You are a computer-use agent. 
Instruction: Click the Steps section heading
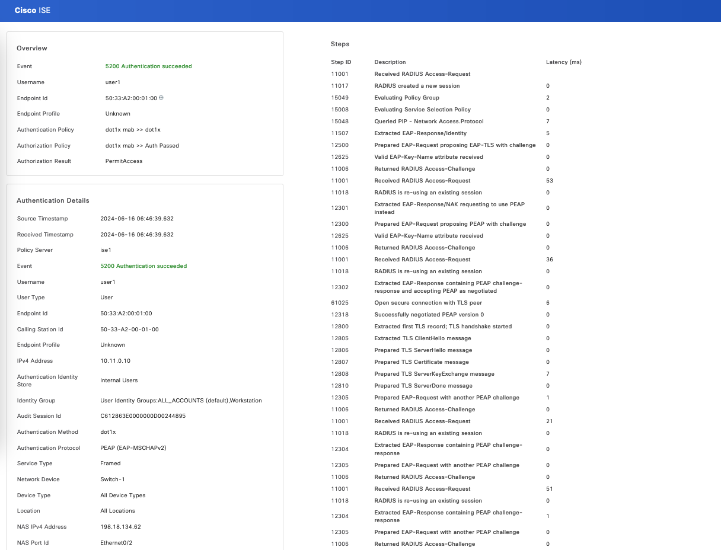340,44
